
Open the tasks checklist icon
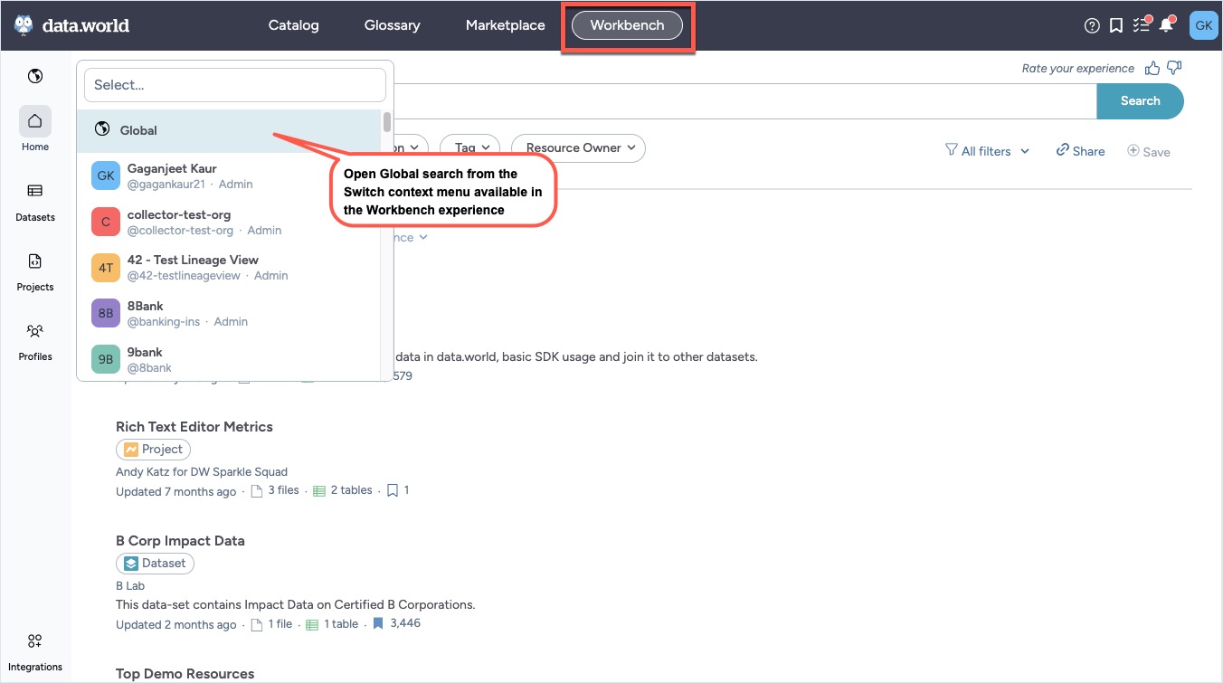(1141, 25)
